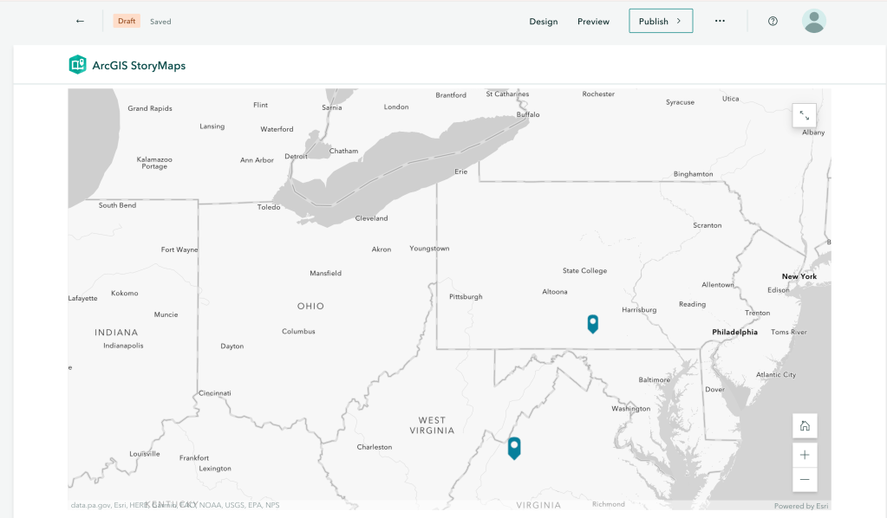Click the ArcGIS StoryMaps title text
Screen dimensions: 887x518
pos(139,66)
